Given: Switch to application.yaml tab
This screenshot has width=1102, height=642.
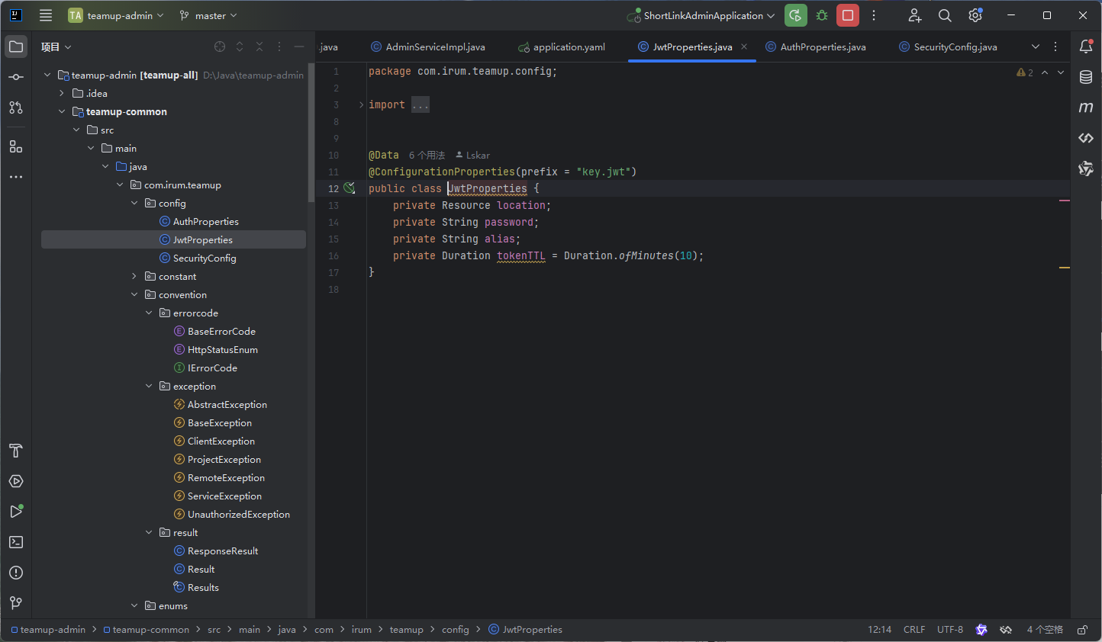Looking at the screenshot, I should pyautogui.click(x=562, y=47).
